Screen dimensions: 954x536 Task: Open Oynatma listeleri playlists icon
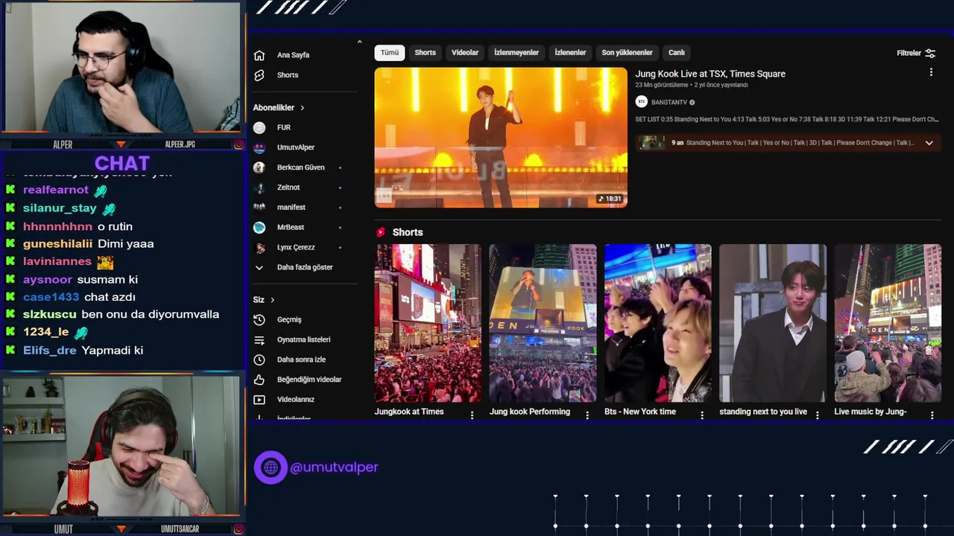[x=259, y=339]
